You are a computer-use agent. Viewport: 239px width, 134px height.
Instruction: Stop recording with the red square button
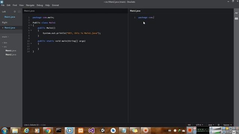(190, 130)
